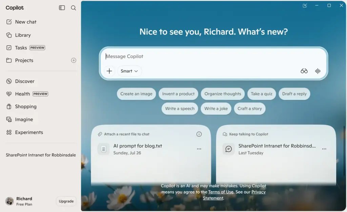The height and width of the screenshot is (212, 347).
Task: Choose Draft a reply suggestion
Action: pos(294,94)
